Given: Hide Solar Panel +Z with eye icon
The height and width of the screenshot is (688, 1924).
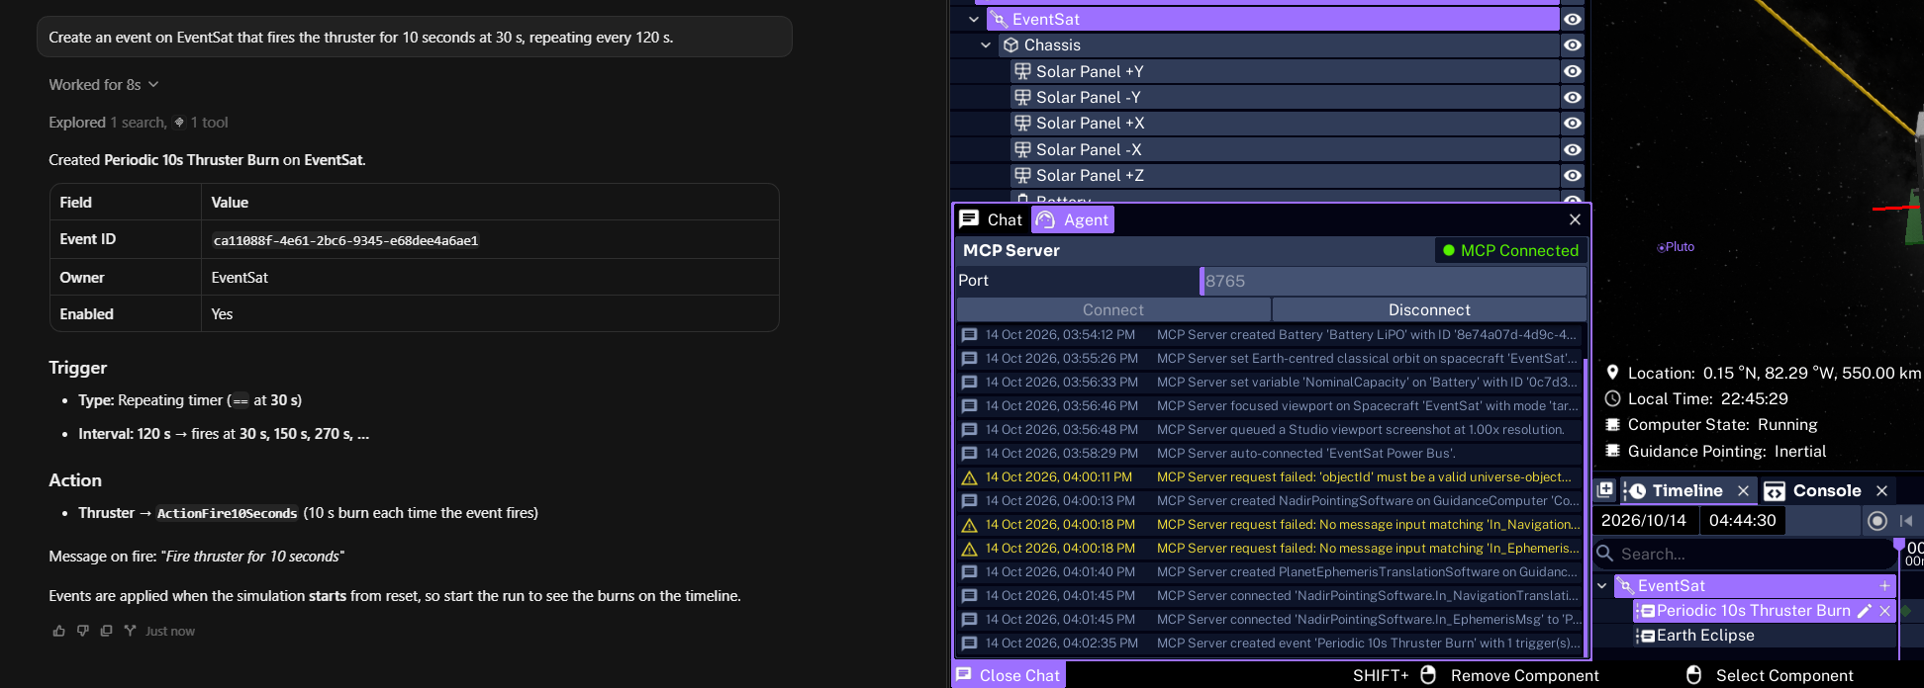Looking at the screenshot, I should pyautogui.click(x=1573, y=175).
